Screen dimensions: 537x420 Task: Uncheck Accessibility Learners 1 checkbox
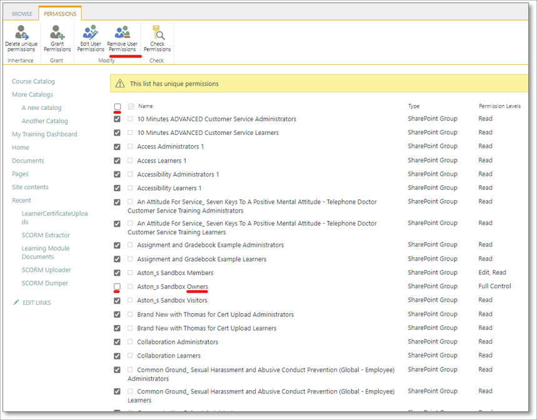[117, 188]
